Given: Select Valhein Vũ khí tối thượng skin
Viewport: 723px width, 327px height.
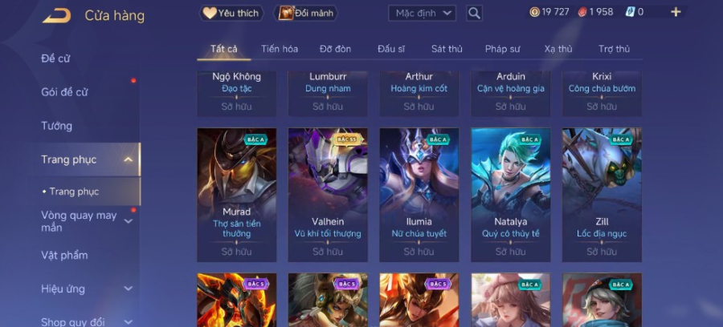Looking at the screenshot, I should (328, 195).
